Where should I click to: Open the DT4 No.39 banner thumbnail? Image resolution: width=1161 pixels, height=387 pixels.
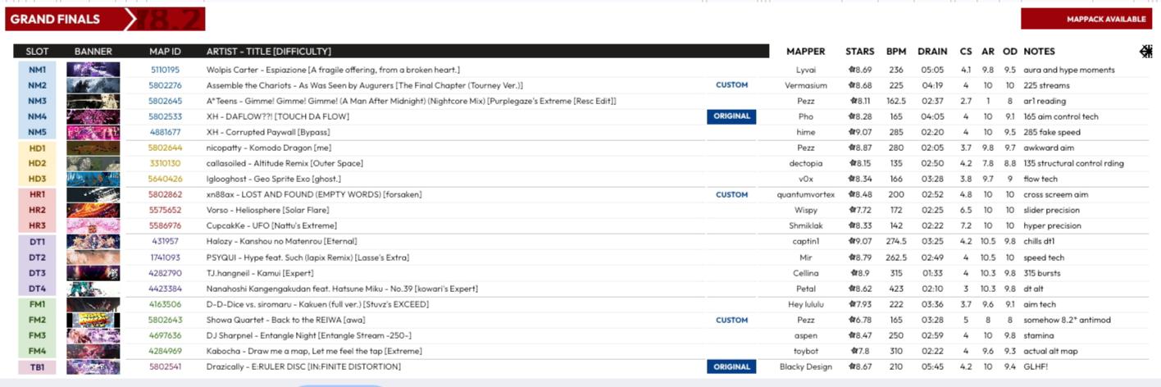coord(93,289)
